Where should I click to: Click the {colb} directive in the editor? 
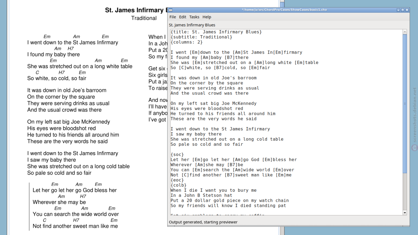tap(179, 185)
